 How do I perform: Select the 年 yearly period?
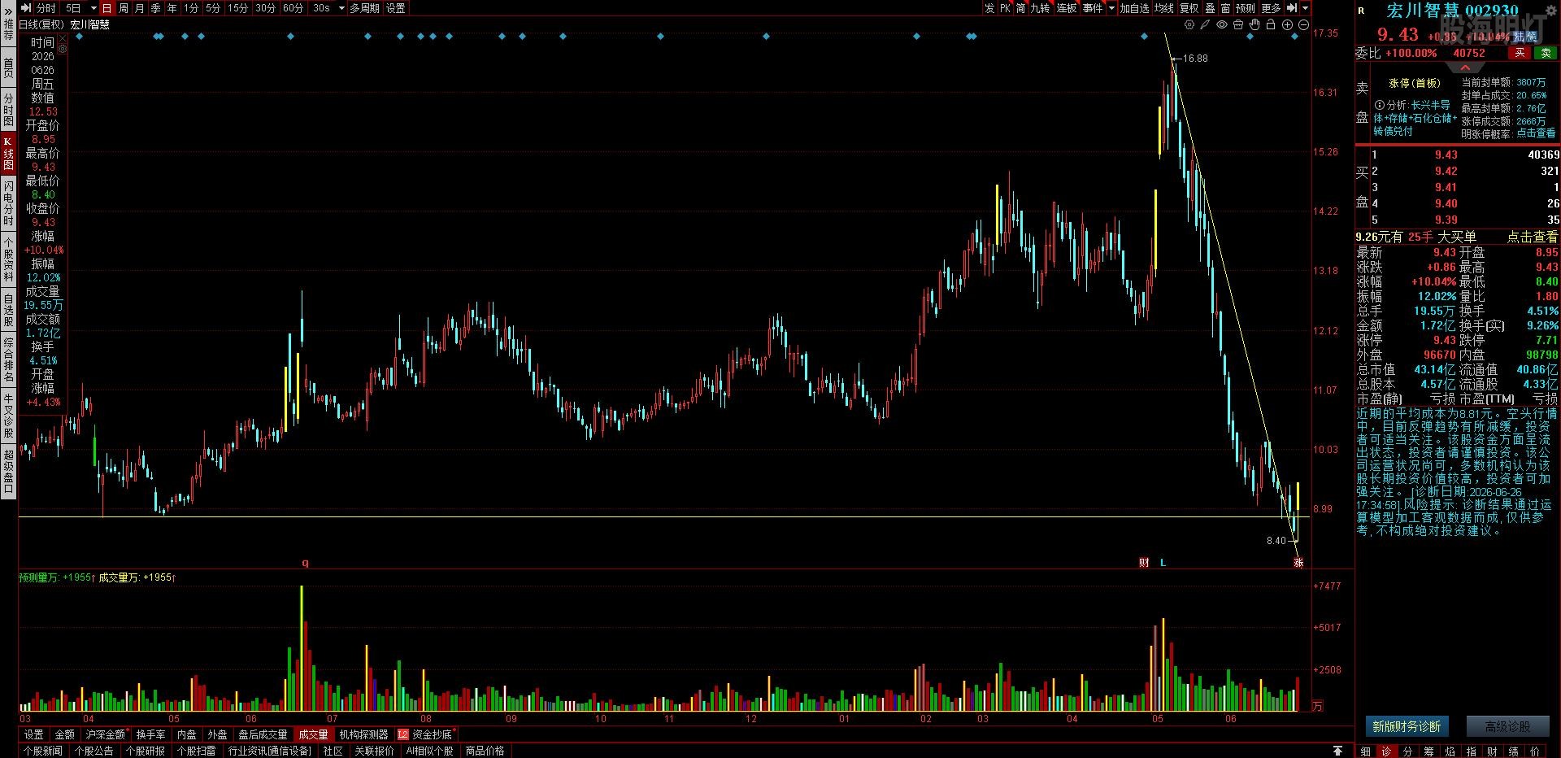172,8
